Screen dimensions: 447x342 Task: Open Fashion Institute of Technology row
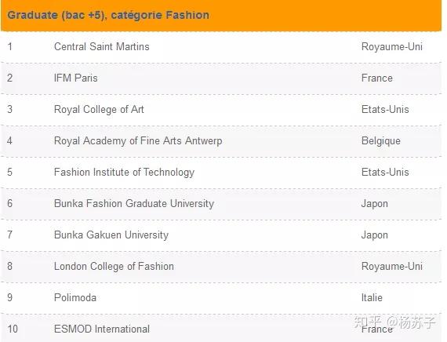221,173
